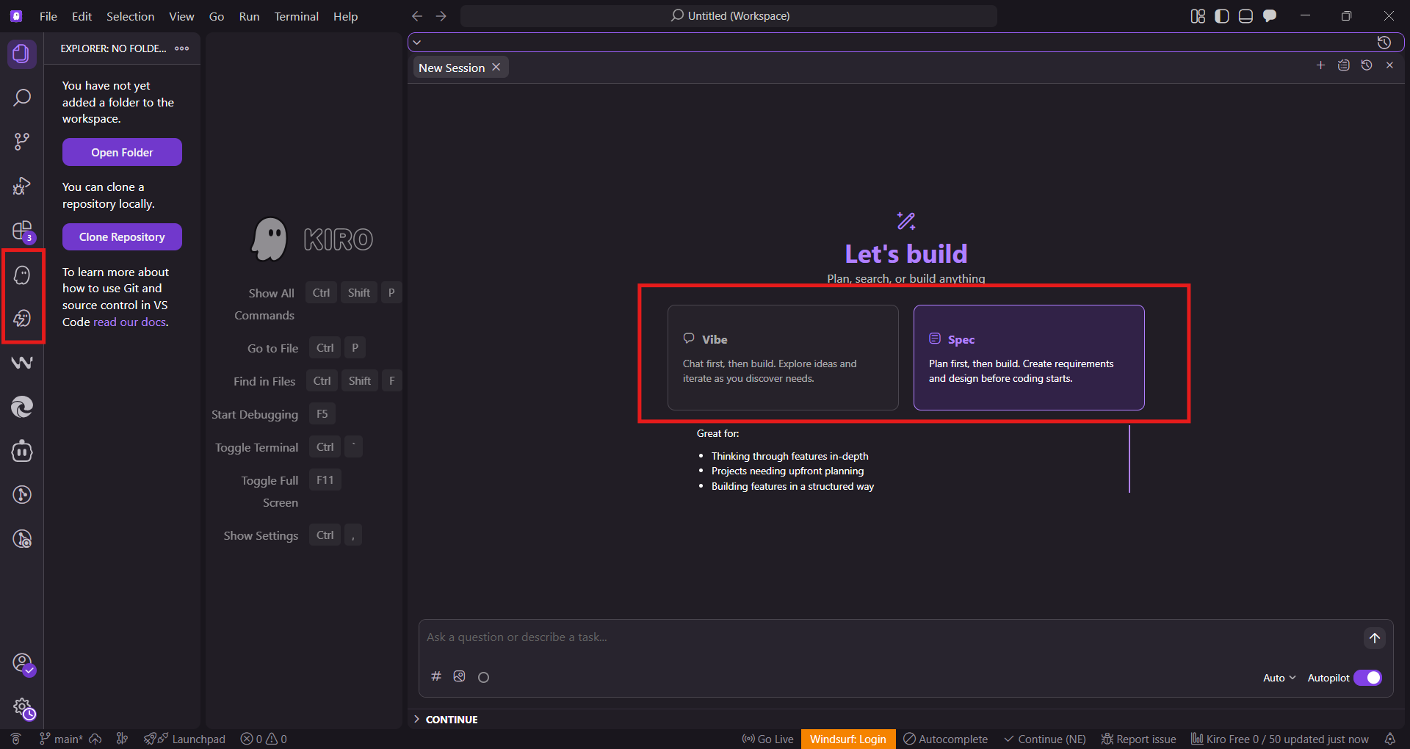Image resolution: width=1410 pixels, height=749 pixels.
Task: Open the Extensions view
Action: coord(22,231)
